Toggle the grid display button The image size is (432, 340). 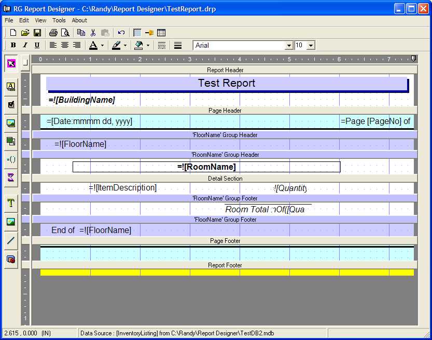(137, 33)
